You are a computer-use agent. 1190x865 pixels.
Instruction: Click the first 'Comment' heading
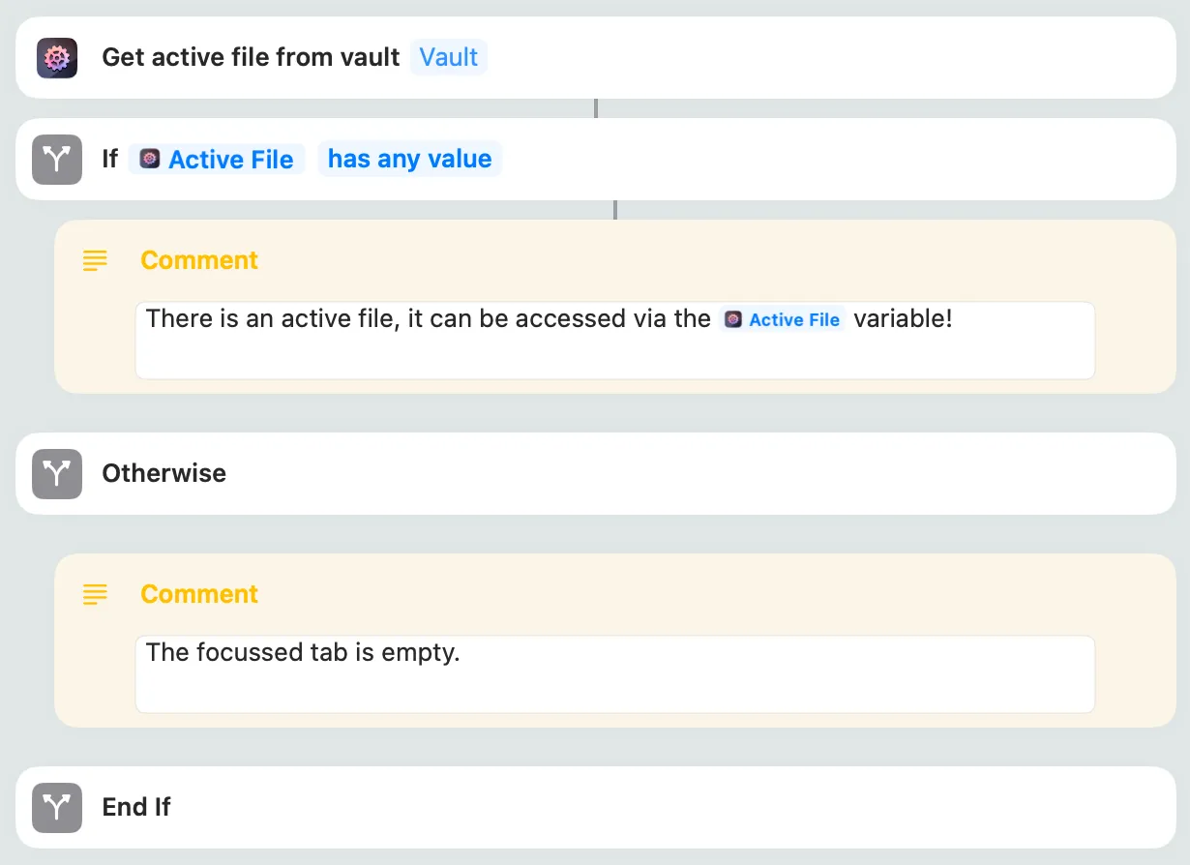coord(199,260)
